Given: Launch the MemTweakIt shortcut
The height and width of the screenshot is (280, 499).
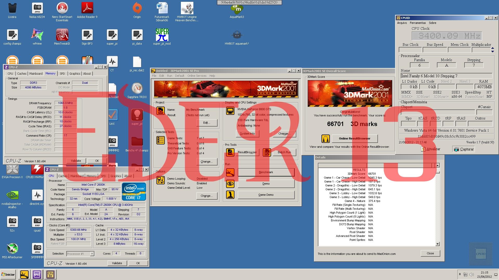Looking at the screenshot, I should tap(62, 37).
